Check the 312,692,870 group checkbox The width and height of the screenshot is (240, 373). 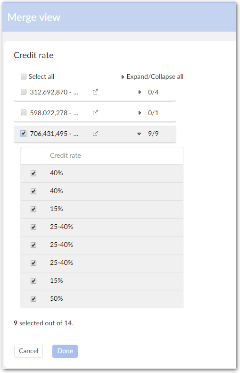pyautogui.click(x=24, y=92)
